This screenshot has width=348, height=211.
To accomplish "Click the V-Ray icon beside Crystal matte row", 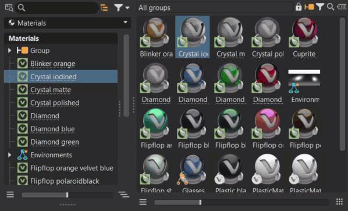I will [23, 90].
